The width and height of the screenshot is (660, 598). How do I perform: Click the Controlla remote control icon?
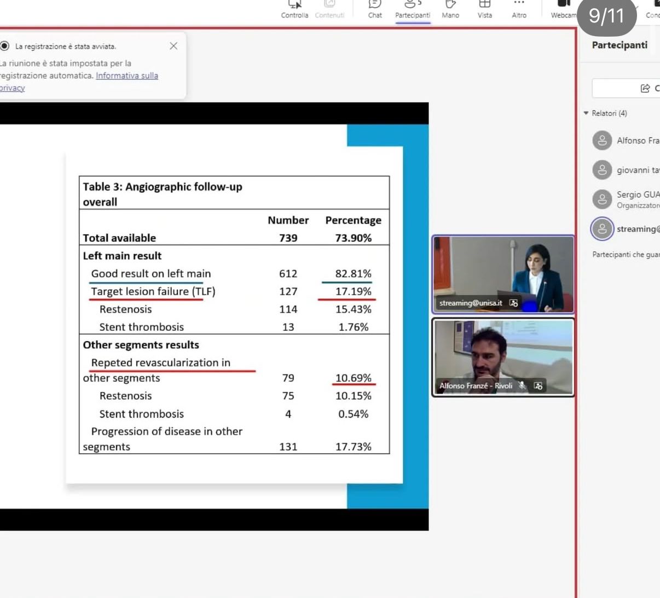(294, 9)
